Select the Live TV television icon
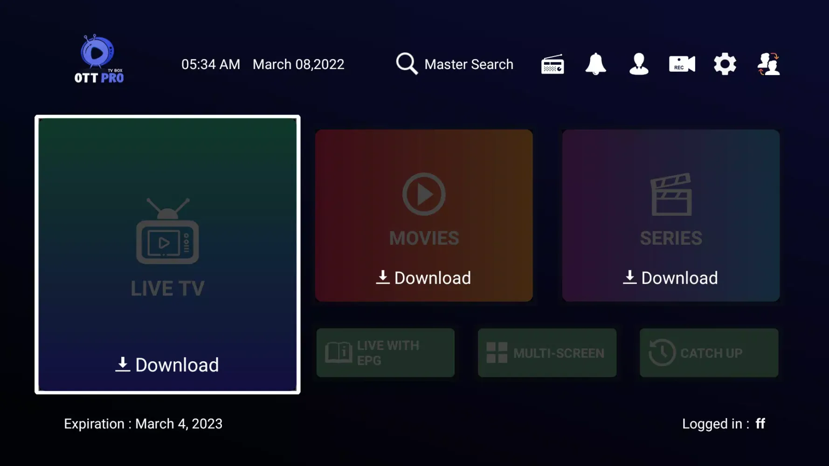829x466 pixels. click(167, 231)
